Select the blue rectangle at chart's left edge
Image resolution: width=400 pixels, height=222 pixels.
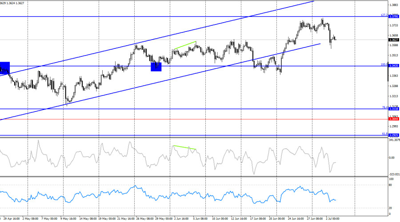click(5, 68)
